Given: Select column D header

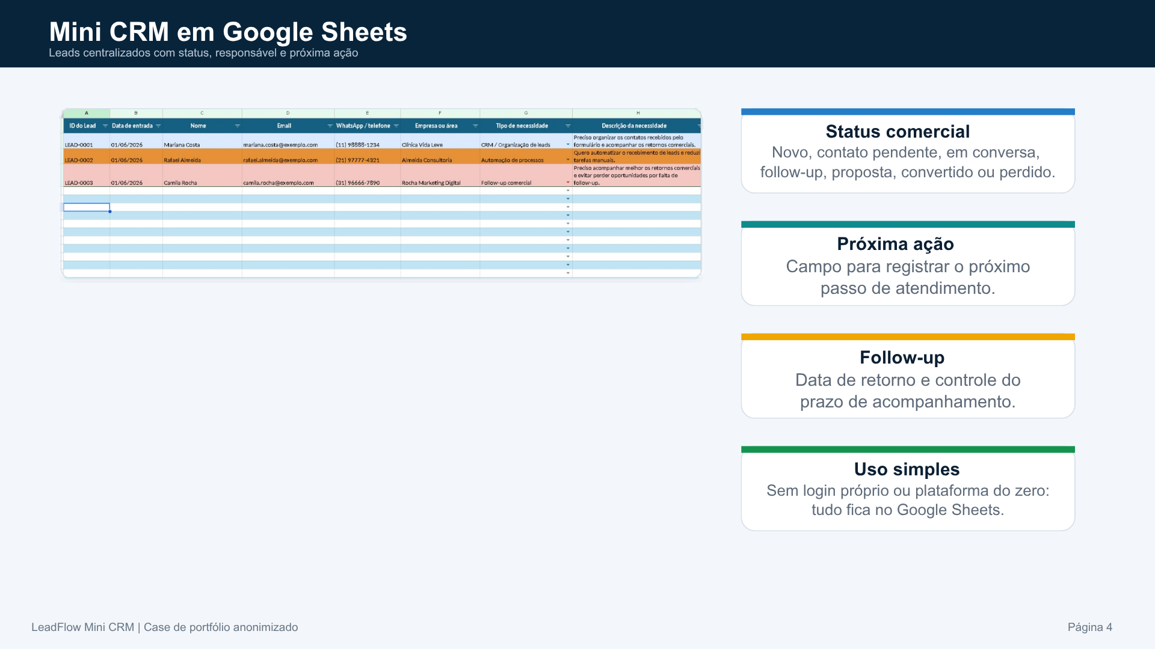Looking at the screenshot, I should click(x=288, y=113).
